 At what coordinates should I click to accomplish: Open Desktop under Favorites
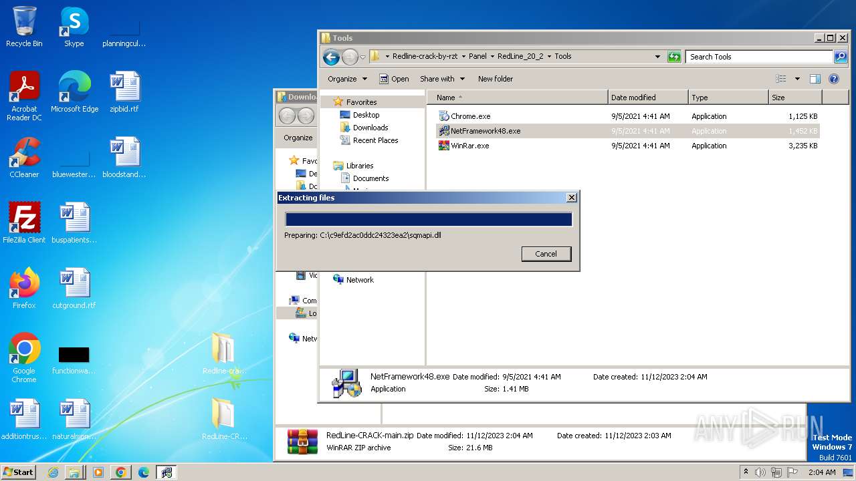tap(366, 115)
